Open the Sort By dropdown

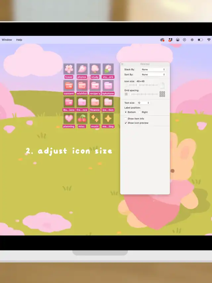153,75
